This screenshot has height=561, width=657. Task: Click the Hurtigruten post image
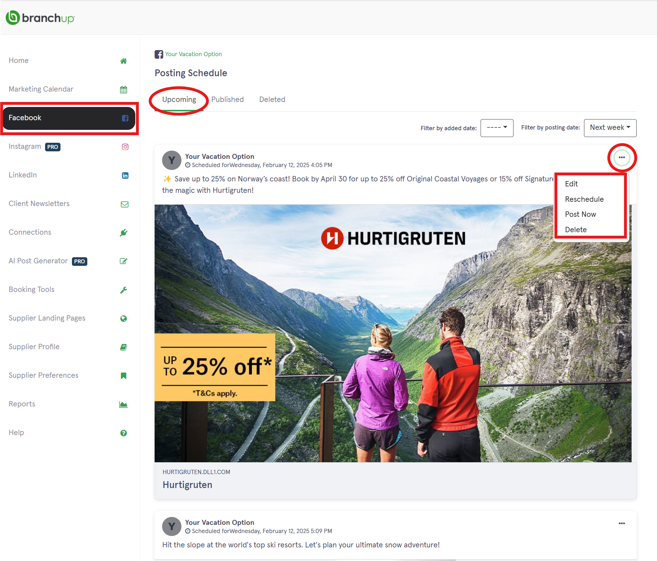click(x=393, y=333)
